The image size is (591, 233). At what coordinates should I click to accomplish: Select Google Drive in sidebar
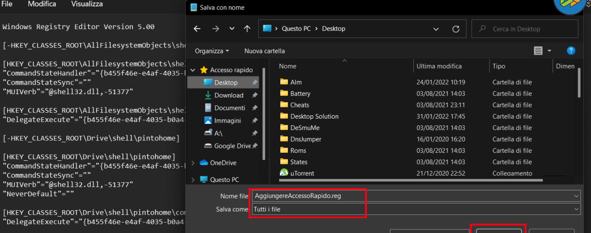232,146
